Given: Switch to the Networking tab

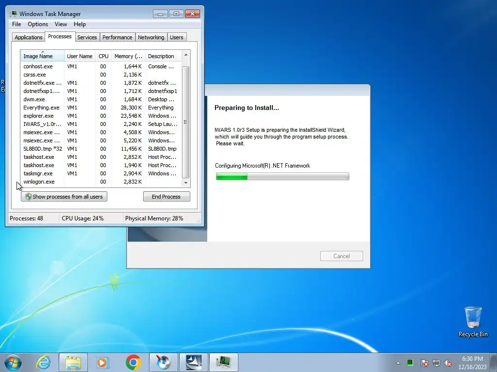Looking at the screenshot, I should click(151, 37).
